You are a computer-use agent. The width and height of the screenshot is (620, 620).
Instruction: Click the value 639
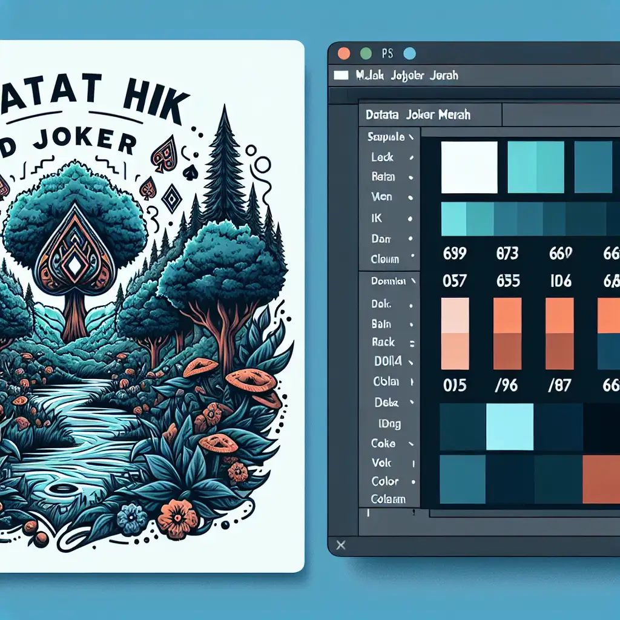click(x=455, y=253)
